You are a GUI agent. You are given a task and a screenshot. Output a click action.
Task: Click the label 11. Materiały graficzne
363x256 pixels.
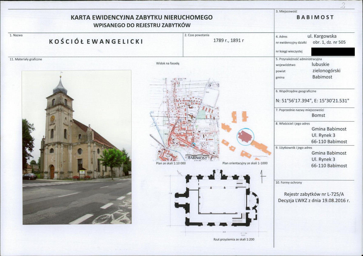[26, 59]
